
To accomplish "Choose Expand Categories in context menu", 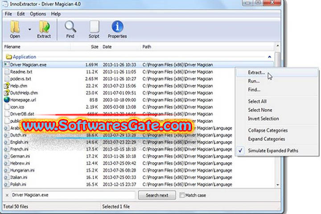I will coord(277,139).
